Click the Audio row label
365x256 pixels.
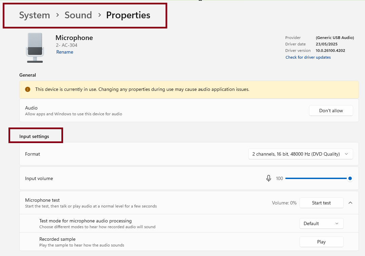[31, 108]
